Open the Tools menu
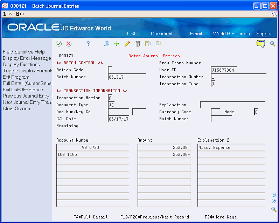279x223 pixels. tap(8, 14)
